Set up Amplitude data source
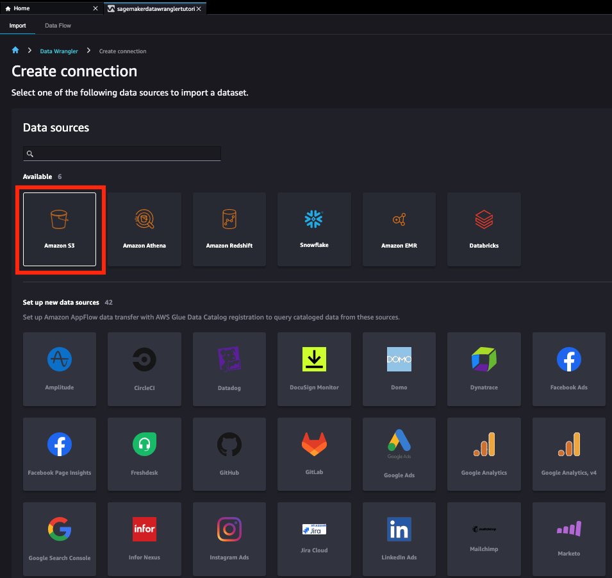Screen dimensions: 612x578 pyautogui.click(x=60, y=369)
